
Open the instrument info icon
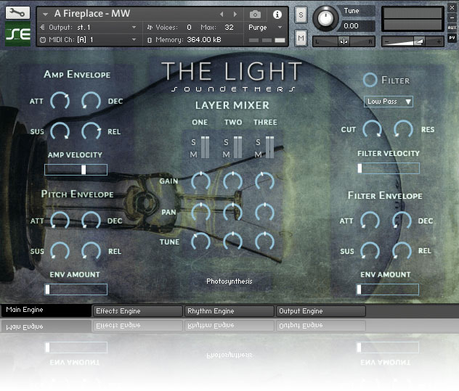(x=277, y=14)
